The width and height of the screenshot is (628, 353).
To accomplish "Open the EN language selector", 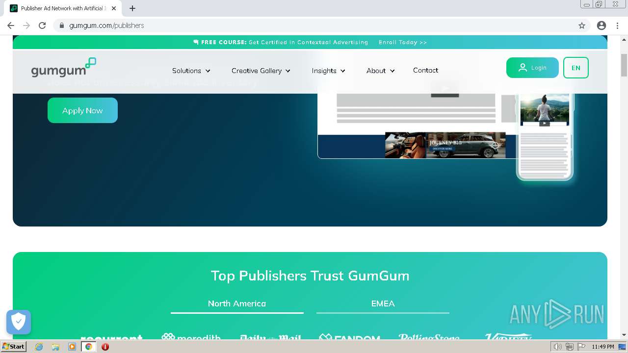I will coord(576,68).
